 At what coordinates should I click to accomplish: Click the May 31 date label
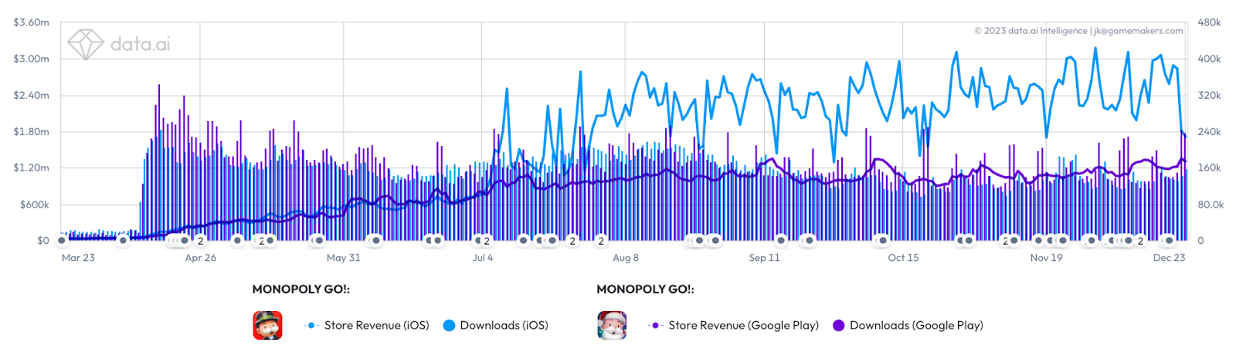point(344,258)
